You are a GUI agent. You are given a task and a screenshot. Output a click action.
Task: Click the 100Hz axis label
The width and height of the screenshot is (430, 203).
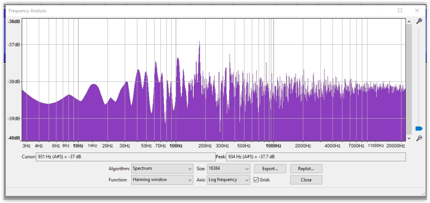point(176,146)
